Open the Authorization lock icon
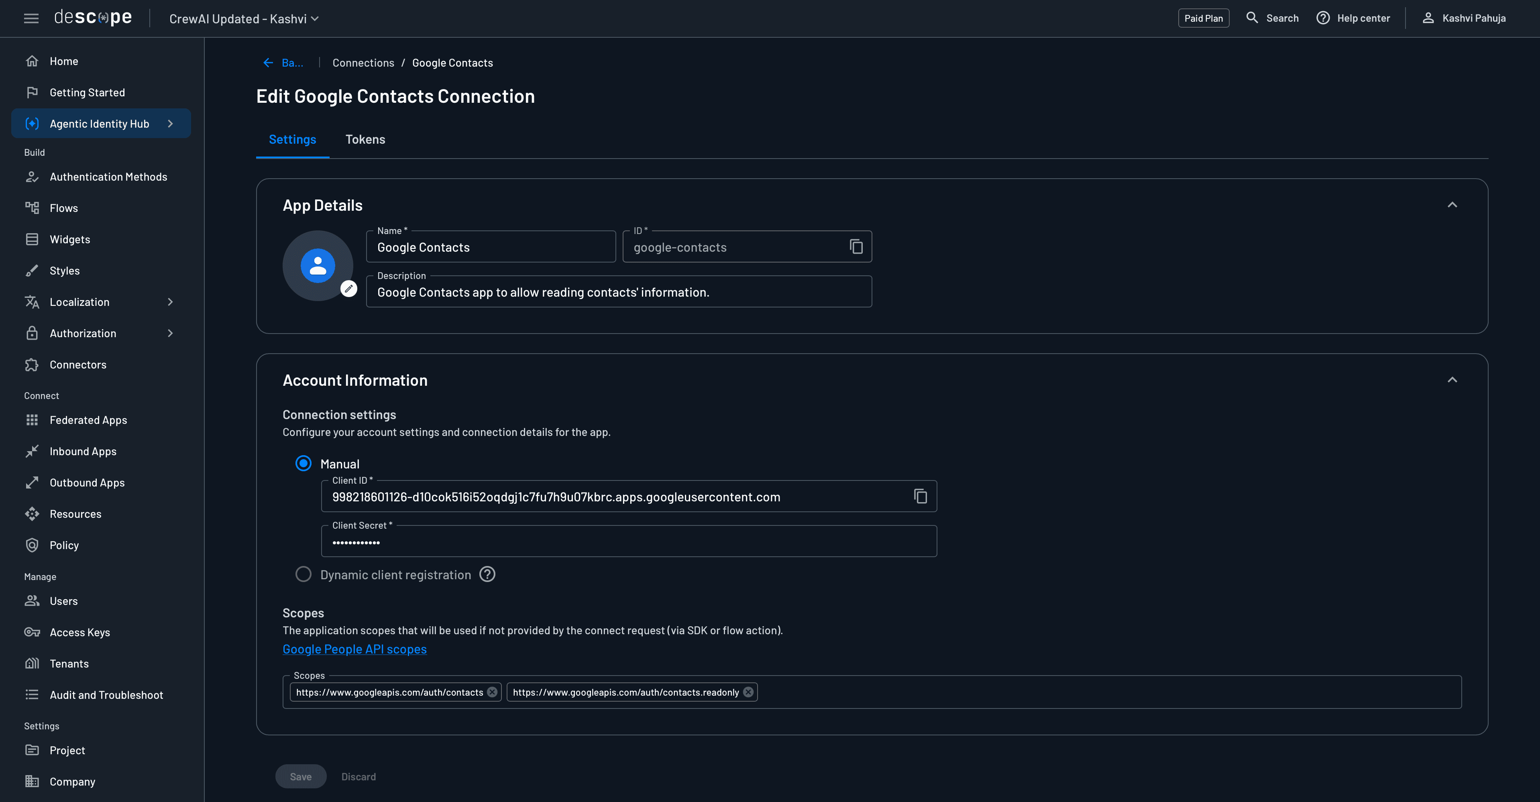Screen dimensions: 1540x802 coord(32,333)
